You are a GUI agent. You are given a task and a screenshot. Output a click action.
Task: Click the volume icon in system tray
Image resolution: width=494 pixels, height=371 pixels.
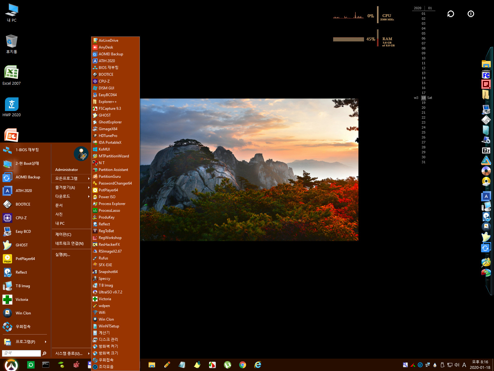coord(457,365)
